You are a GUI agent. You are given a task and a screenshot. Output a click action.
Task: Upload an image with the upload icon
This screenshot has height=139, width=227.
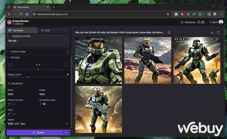pos(68,51)
